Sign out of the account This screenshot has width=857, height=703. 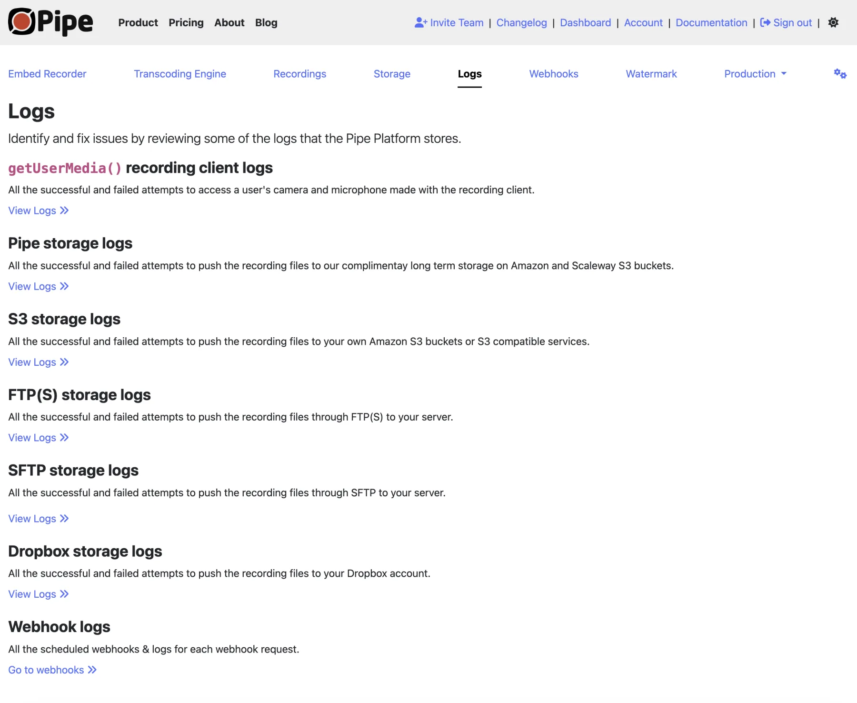tap(786, 22)
